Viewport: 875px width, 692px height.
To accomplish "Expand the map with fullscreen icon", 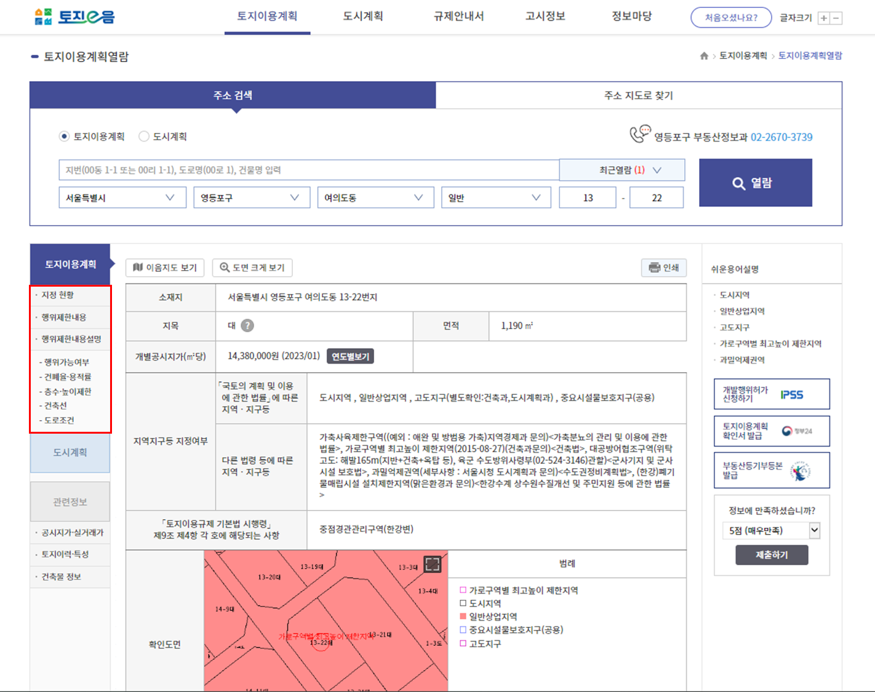I will tap(433, 564).
